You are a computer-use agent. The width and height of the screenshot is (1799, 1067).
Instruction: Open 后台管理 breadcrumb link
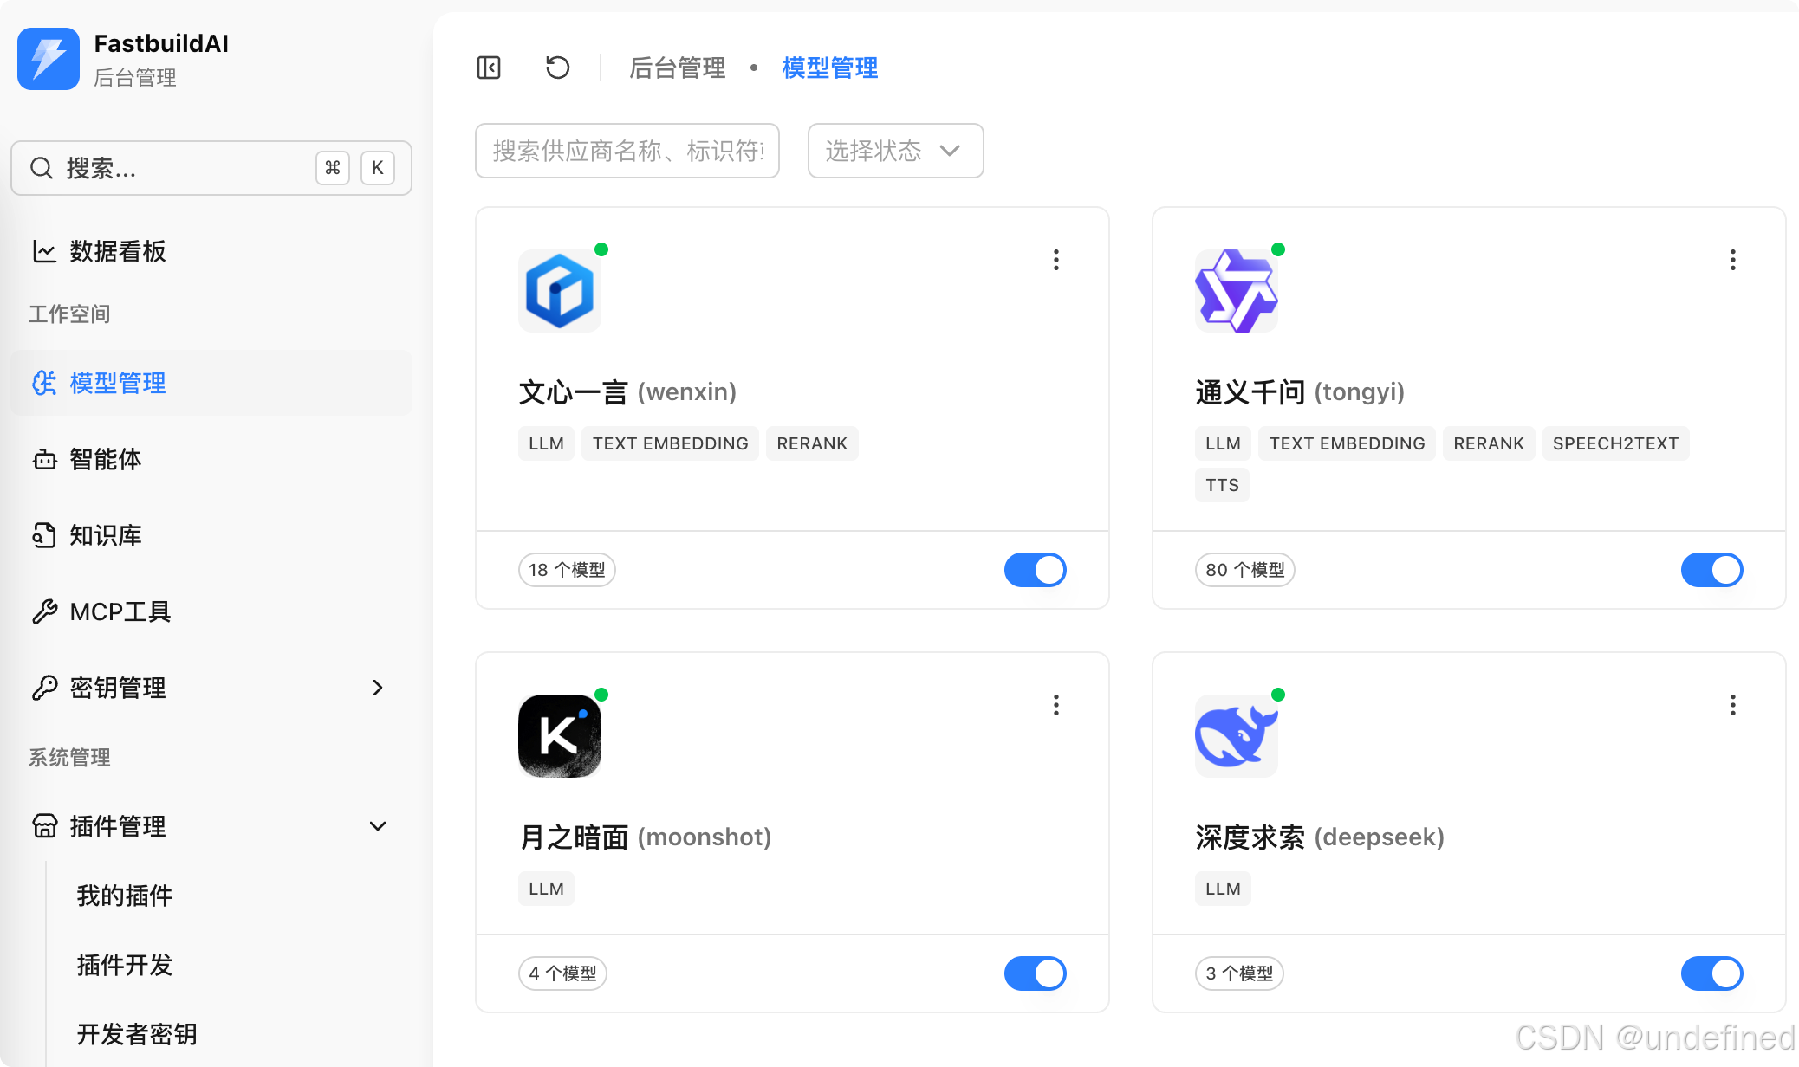coord(677,68)
